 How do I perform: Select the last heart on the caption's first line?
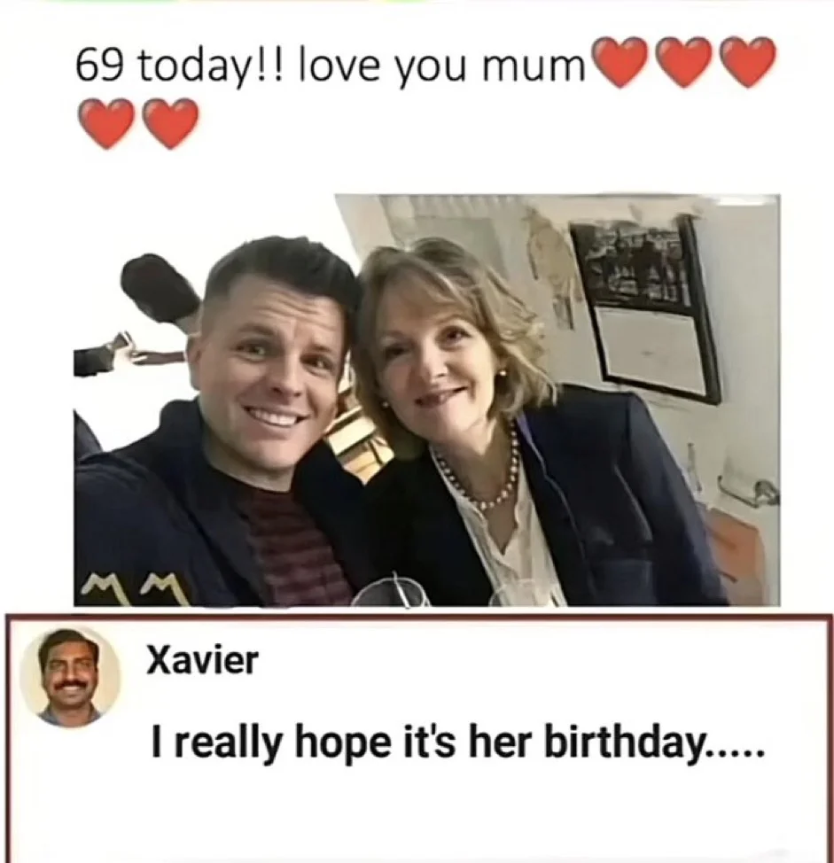747,62
